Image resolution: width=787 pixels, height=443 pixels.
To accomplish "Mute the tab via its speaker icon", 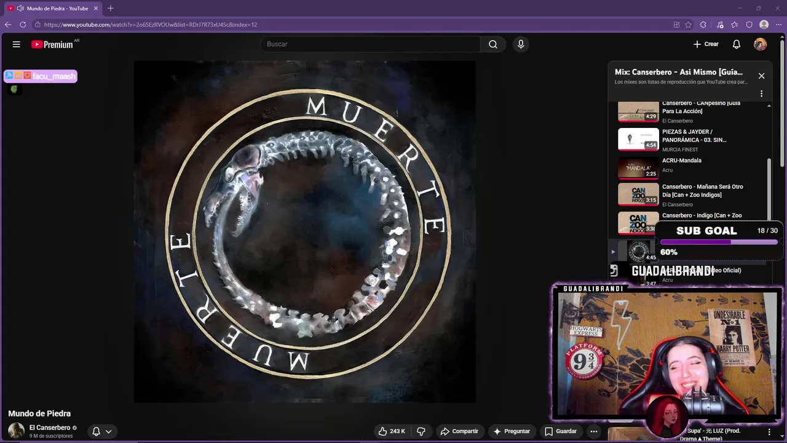I will pyautogui.click(x=20, y=9).
